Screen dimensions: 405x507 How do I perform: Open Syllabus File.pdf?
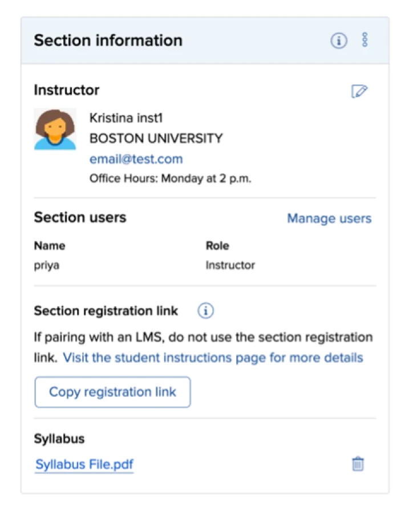tap(84, 465)
